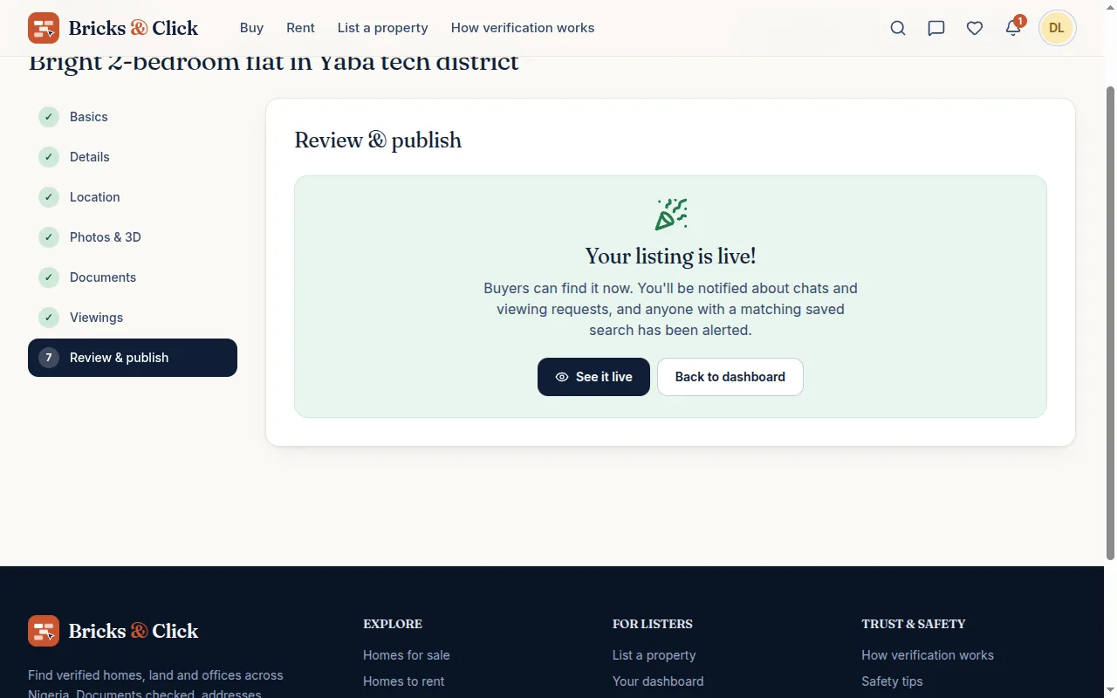Screen dimensions: 1117x698
Task: Open Buy in the top navigation
Action: [x=251, y=28]
